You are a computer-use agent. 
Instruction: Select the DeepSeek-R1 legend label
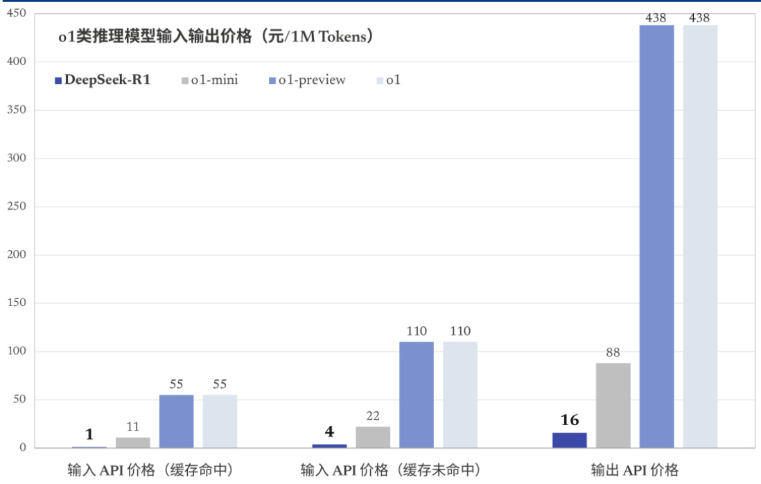(107, 80)
